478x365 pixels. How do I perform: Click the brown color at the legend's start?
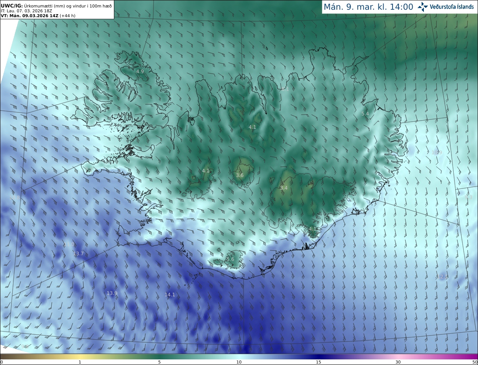pyautogui.click(x=4, y=356)
